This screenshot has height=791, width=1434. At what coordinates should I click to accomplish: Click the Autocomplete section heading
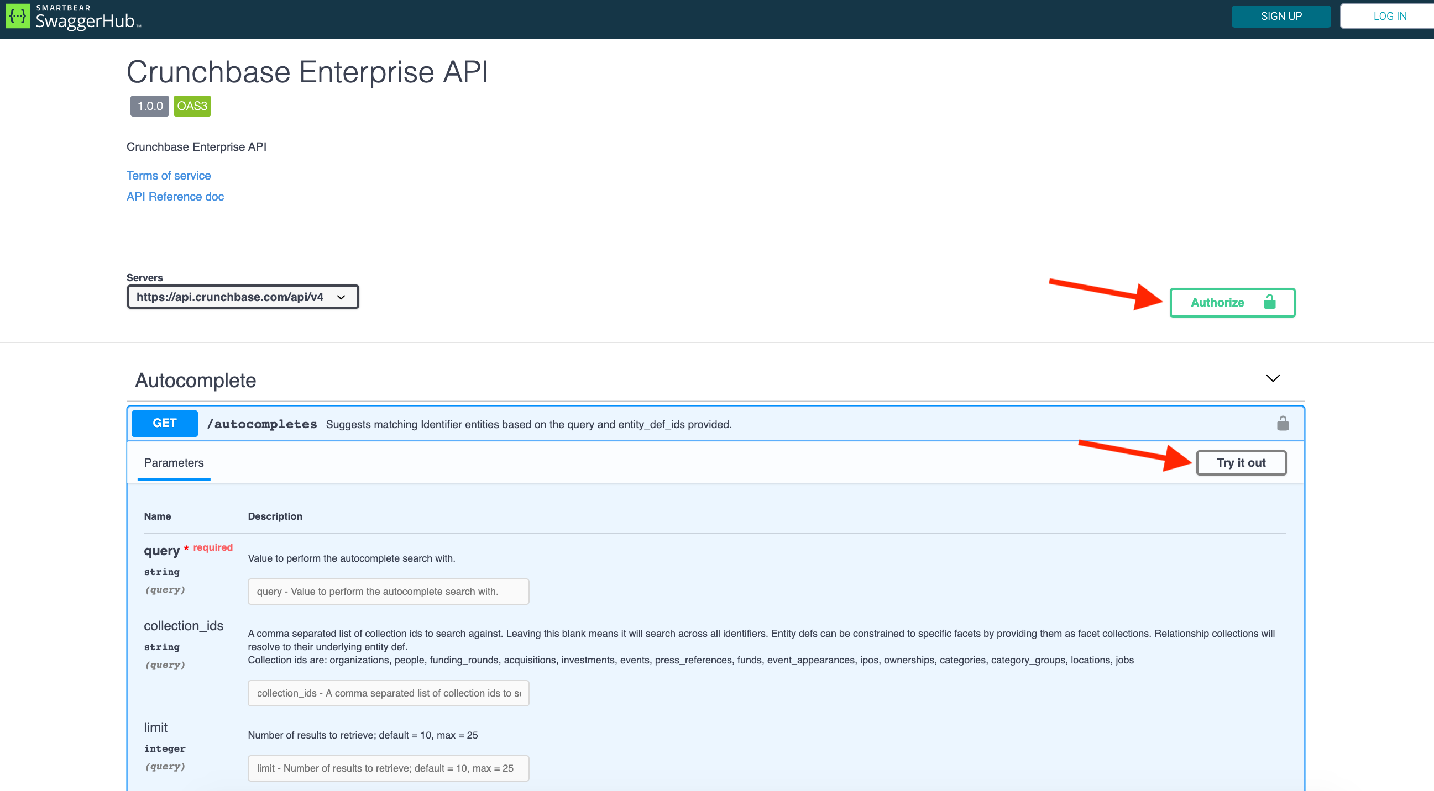[x=195, y=381]
